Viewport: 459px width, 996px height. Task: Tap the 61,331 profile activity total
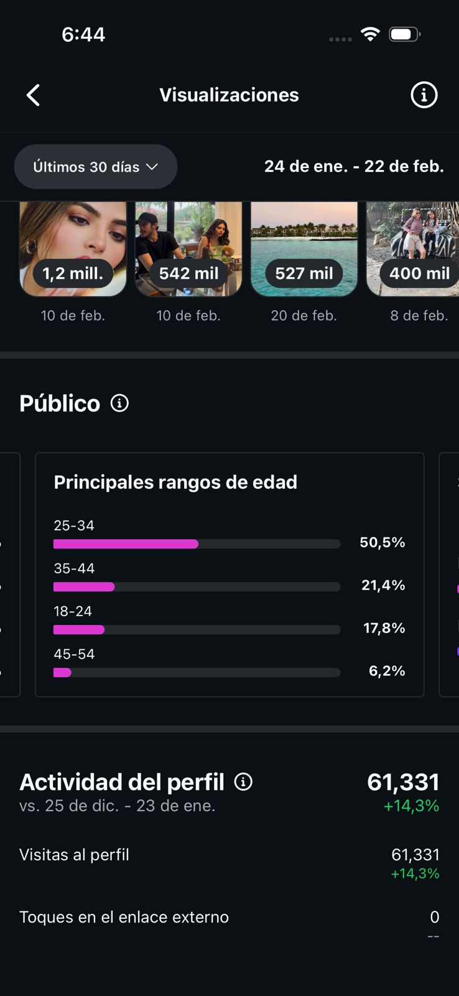(x=403, y=782)
